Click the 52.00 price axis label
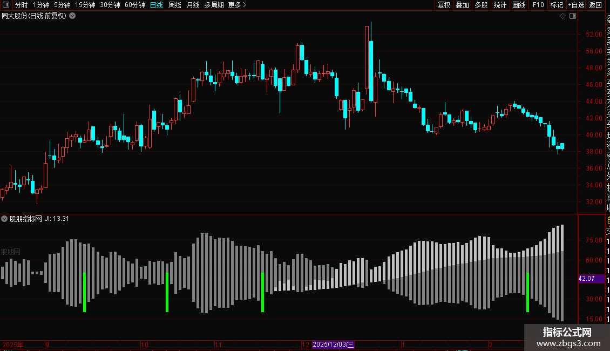This screenshot has height=351, width=610. (594, 34)
